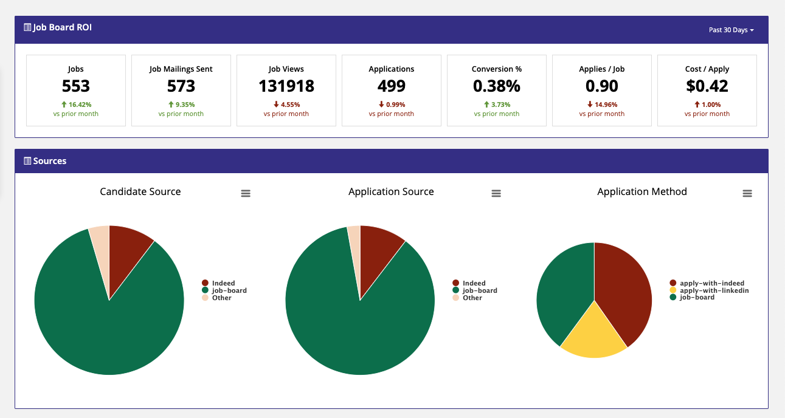Open the Past 30 Days dropdown
The image size is (785, 418).
point(731,30)
